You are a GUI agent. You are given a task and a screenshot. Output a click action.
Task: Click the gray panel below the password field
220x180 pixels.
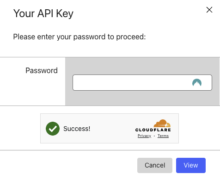(x=142, y=98)
